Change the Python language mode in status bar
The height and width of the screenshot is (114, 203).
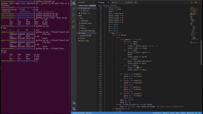[x=183, y=113]
